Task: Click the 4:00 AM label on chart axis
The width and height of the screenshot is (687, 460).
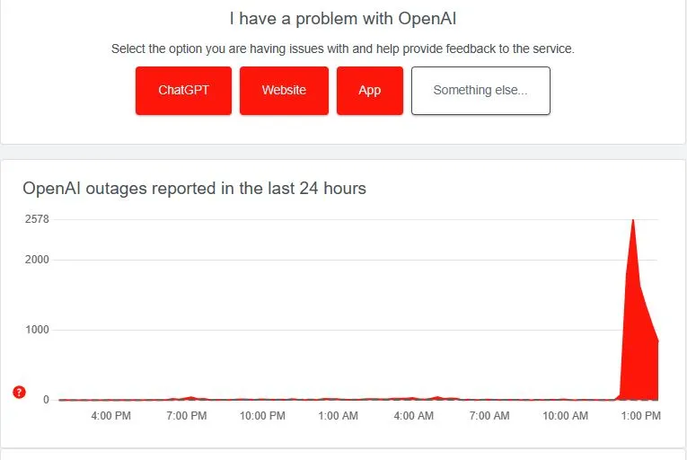Action: [414, 416]
